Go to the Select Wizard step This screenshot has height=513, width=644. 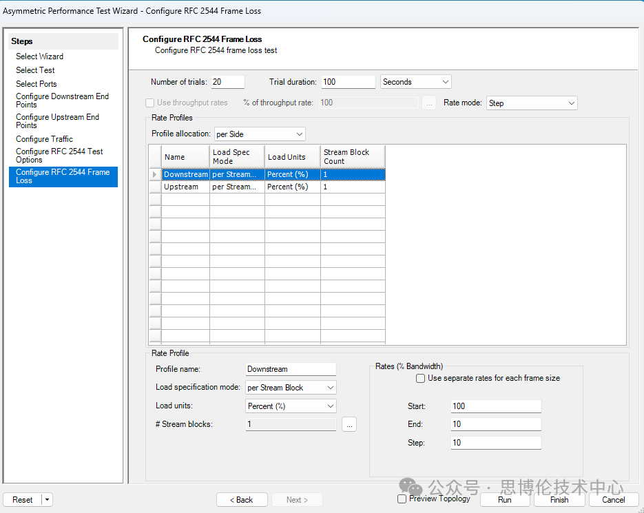pos(39,56)
